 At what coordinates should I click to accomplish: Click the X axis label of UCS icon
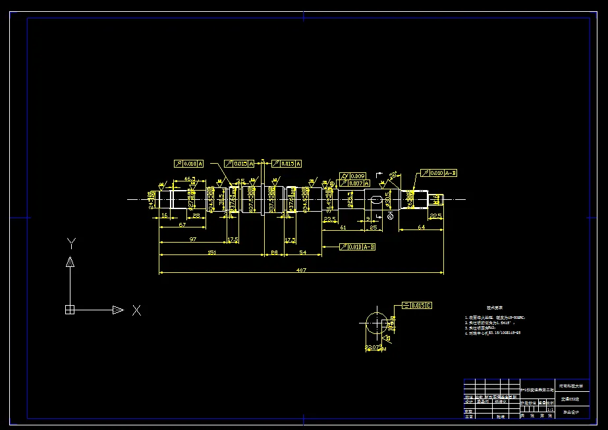136,310
